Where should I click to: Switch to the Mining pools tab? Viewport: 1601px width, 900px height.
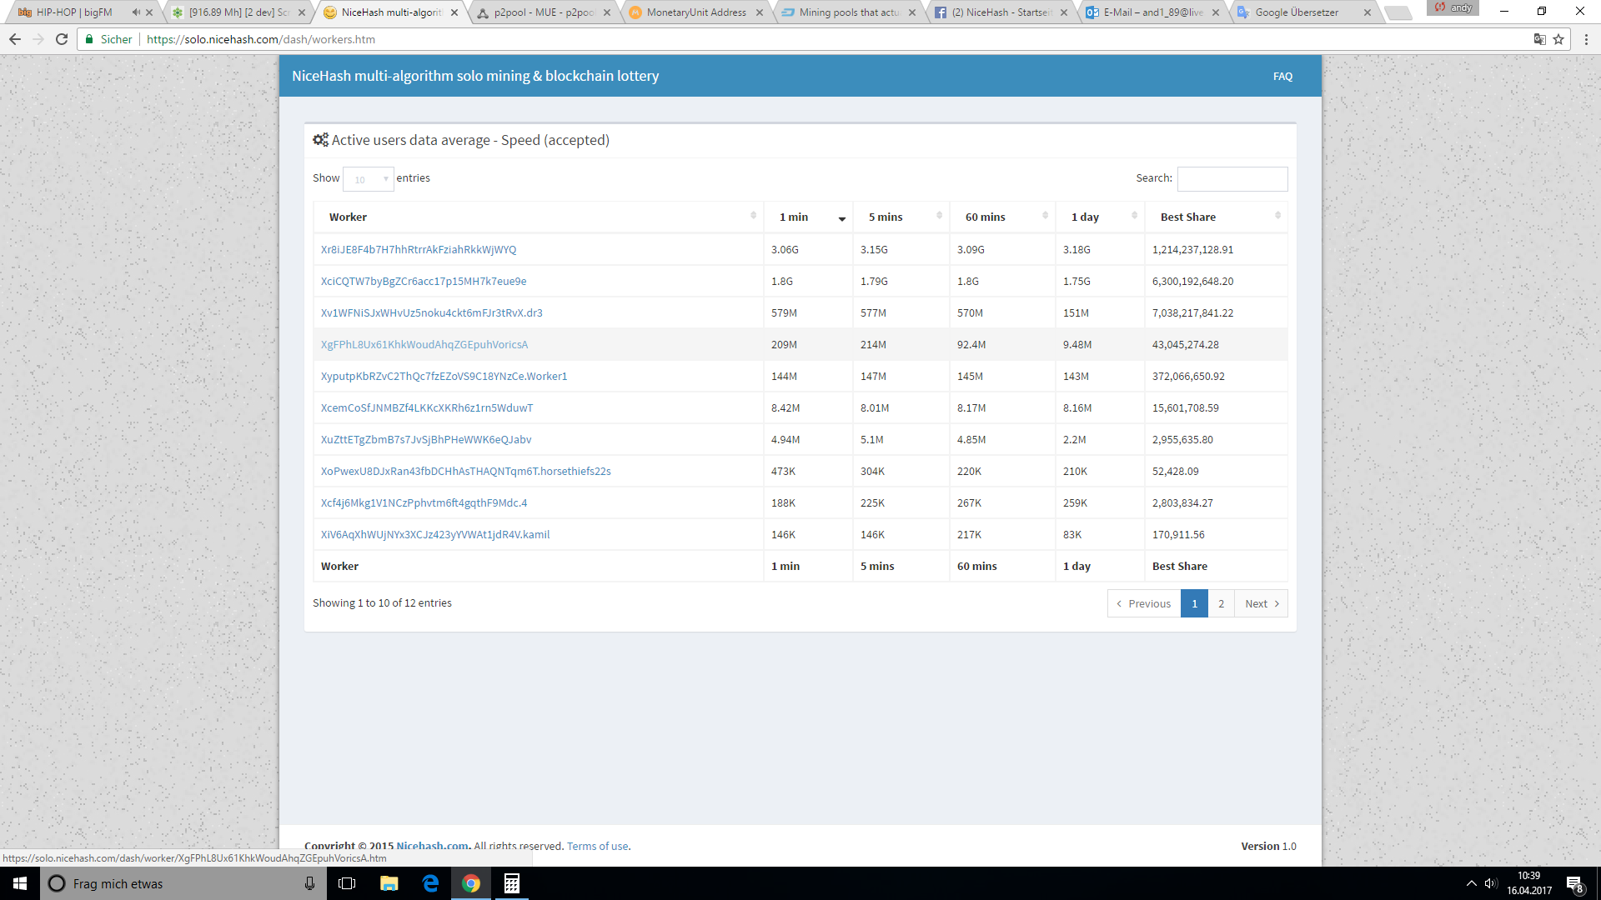[848, 12]
